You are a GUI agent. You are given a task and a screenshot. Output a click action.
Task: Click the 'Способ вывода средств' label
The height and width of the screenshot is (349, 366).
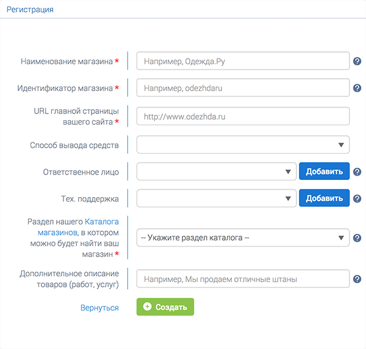pyautogui.click(x=74, y=145)
